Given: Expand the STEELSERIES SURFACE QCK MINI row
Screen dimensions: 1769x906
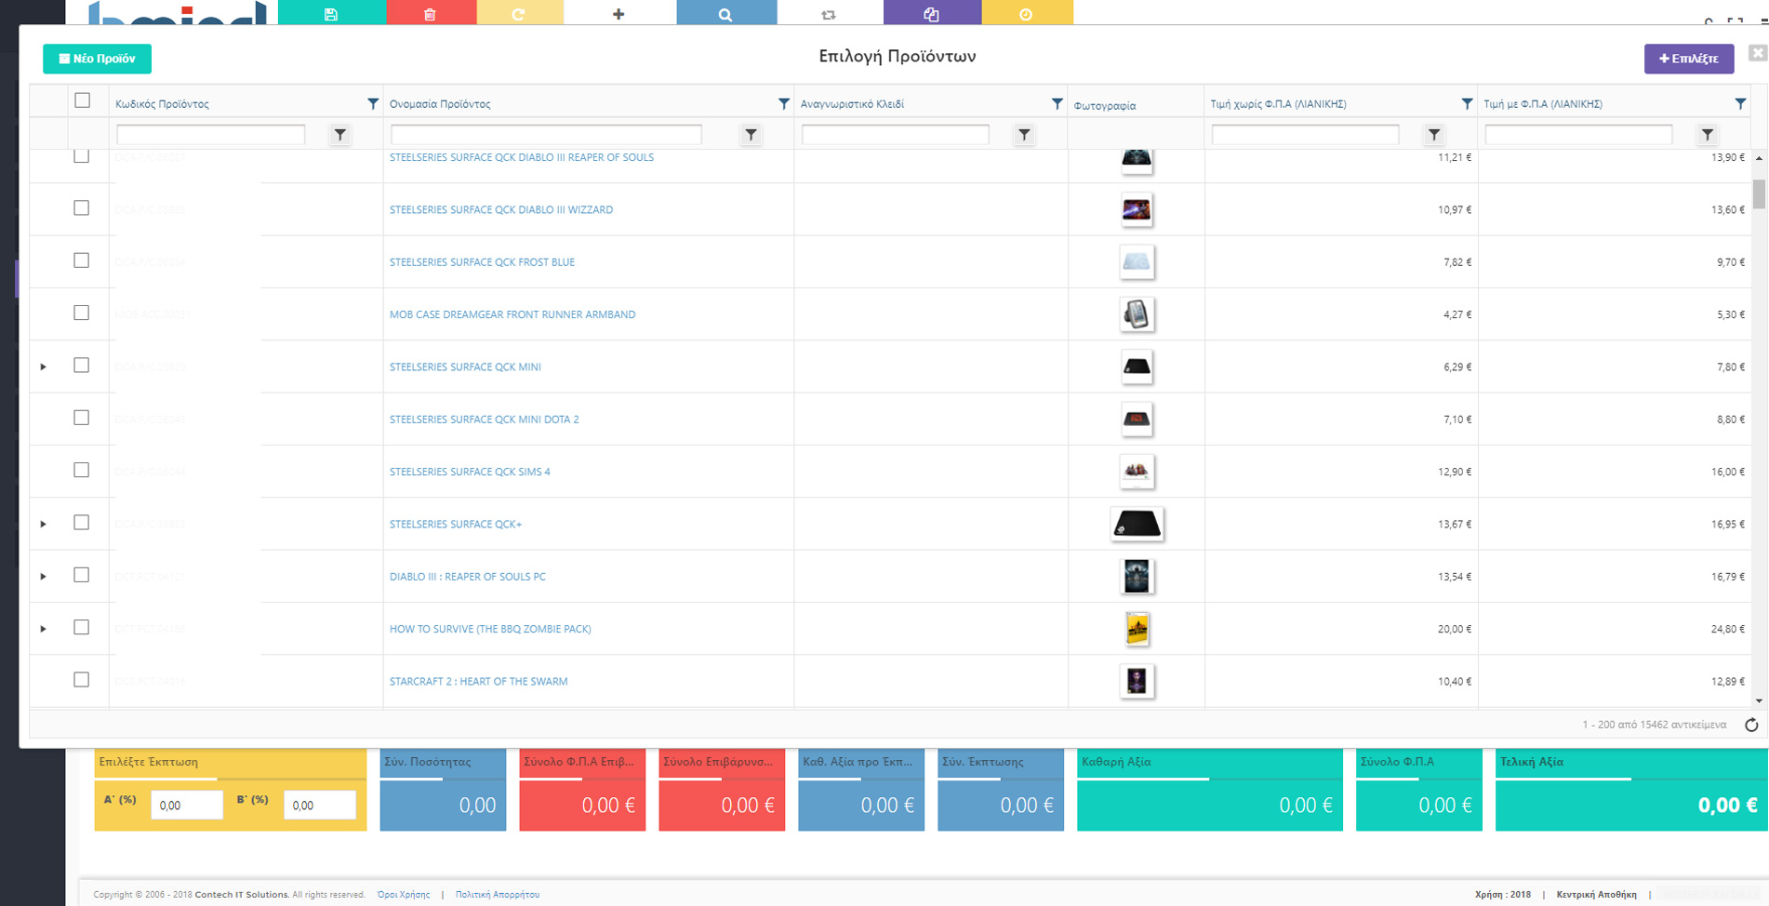Looking at the screenshot, I should [x=43, y=366].
